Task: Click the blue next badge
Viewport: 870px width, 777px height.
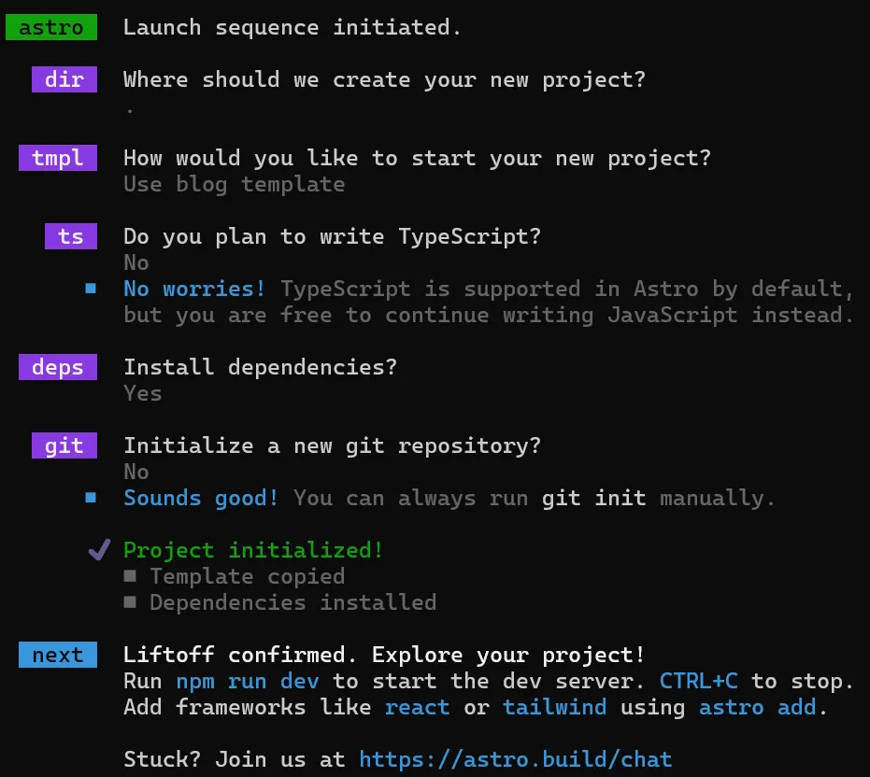Action: (57, 655)
